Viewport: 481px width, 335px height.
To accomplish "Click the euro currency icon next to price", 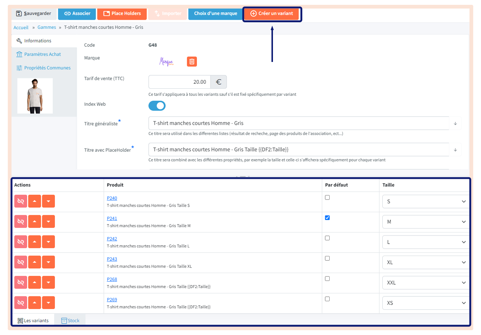I will point(218,82).
